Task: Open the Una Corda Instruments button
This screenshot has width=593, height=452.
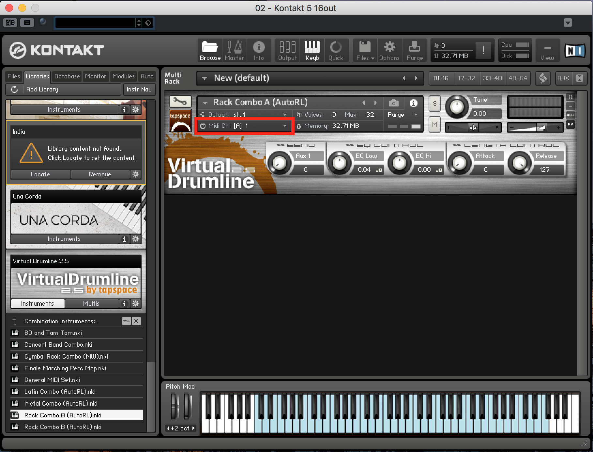Action: tap(65, 239)
